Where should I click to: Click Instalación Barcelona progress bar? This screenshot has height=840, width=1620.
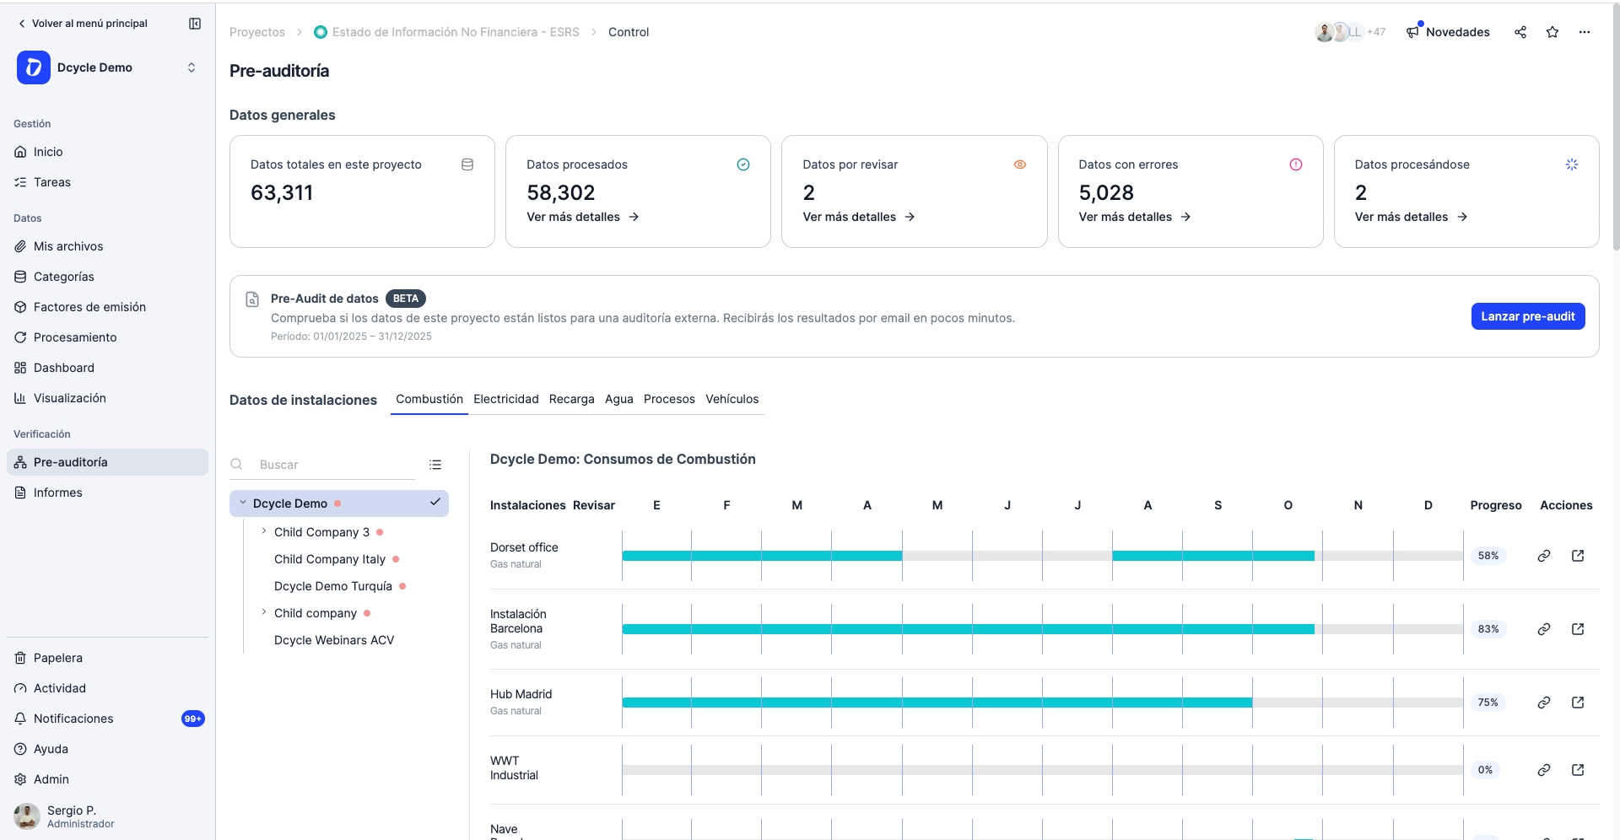point(1043,629)
